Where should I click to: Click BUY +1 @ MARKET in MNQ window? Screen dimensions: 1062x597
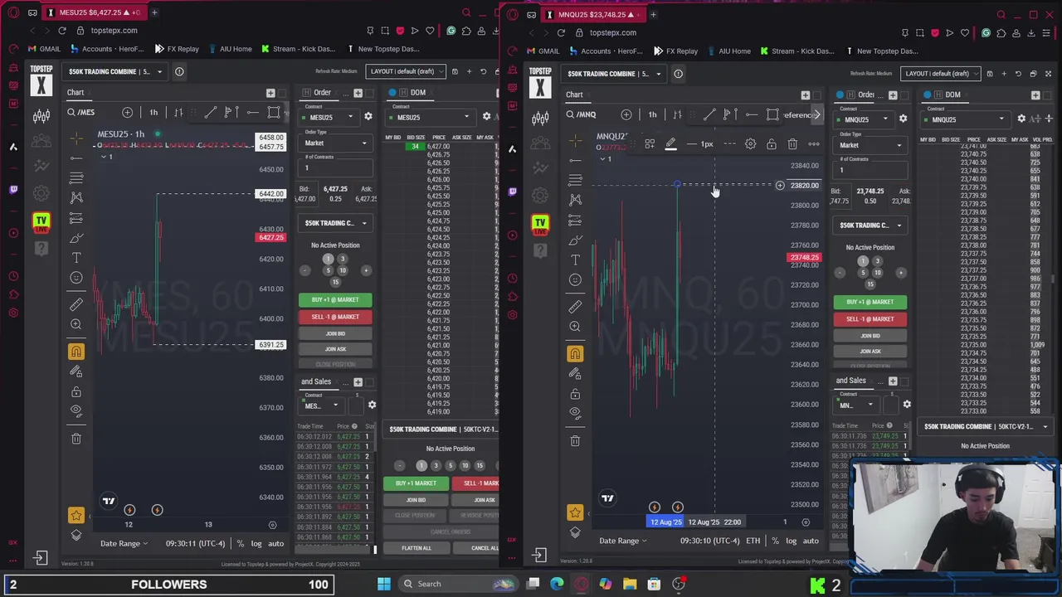(x=870, y=302)
